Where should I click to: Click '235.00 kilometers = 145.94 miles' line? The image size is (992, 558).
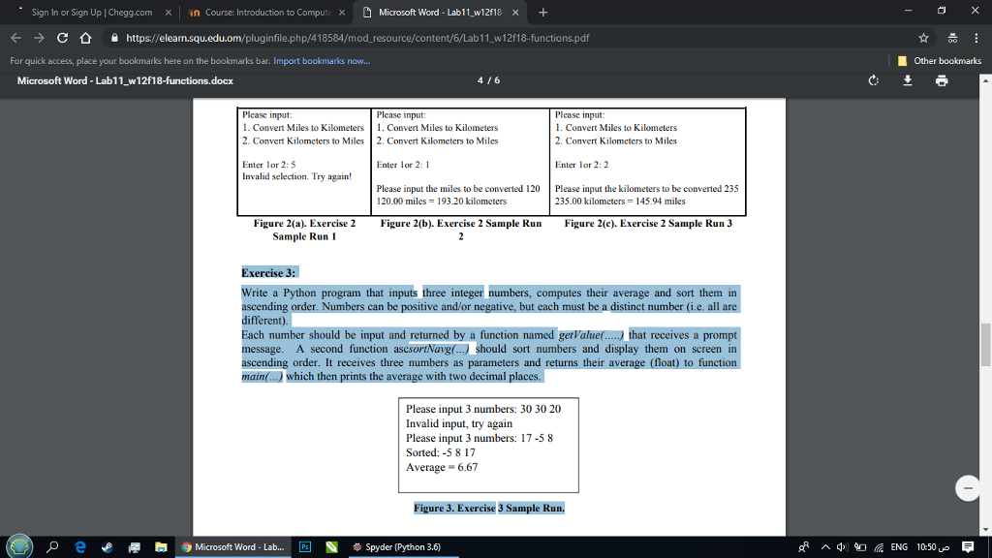[x=620, y=201]
